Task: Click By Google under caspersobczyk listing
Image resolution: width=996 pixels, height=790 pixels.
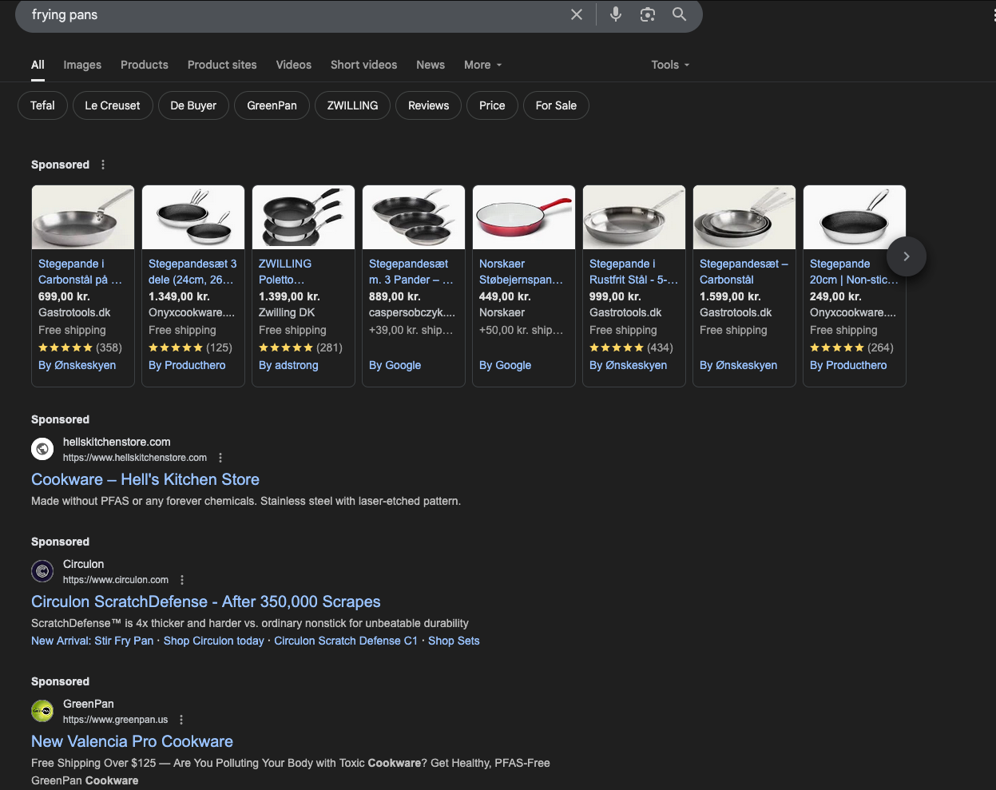Action: tap(395, 365)
